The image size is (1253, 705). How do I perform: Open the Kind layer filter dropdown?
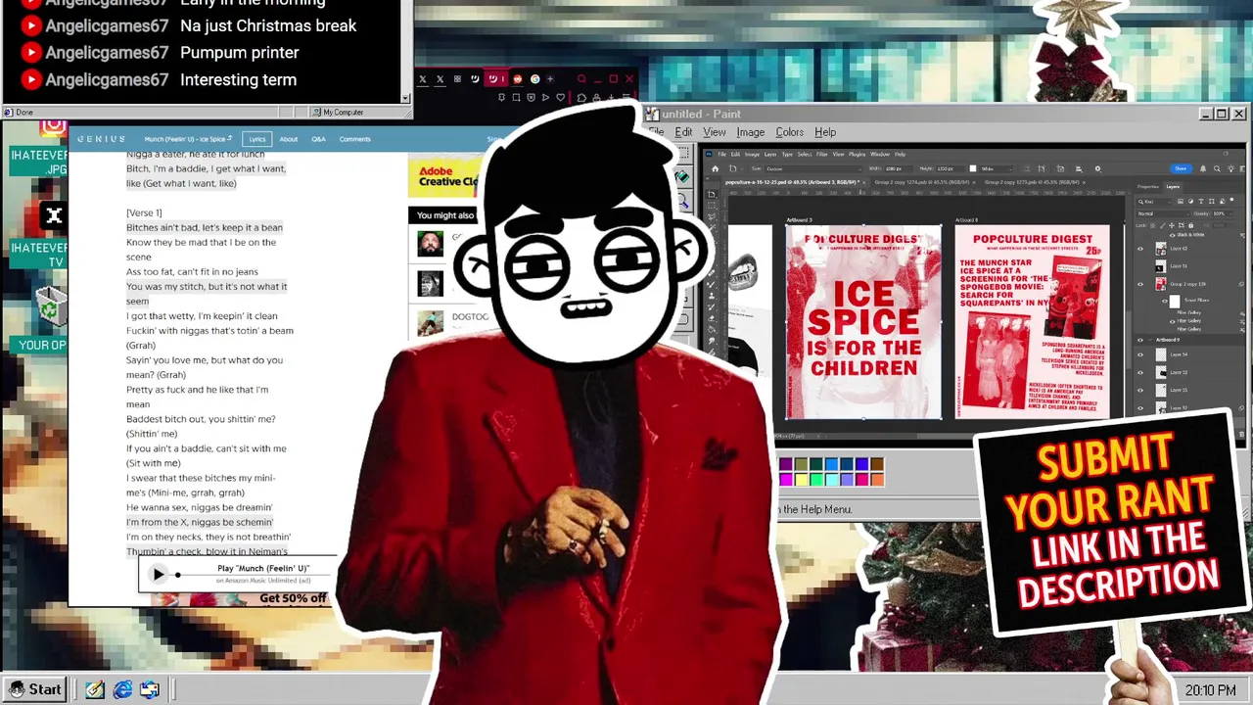(1154, 202)
